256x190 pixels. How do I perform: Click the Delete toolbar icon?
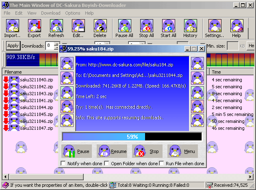[100, 26]
